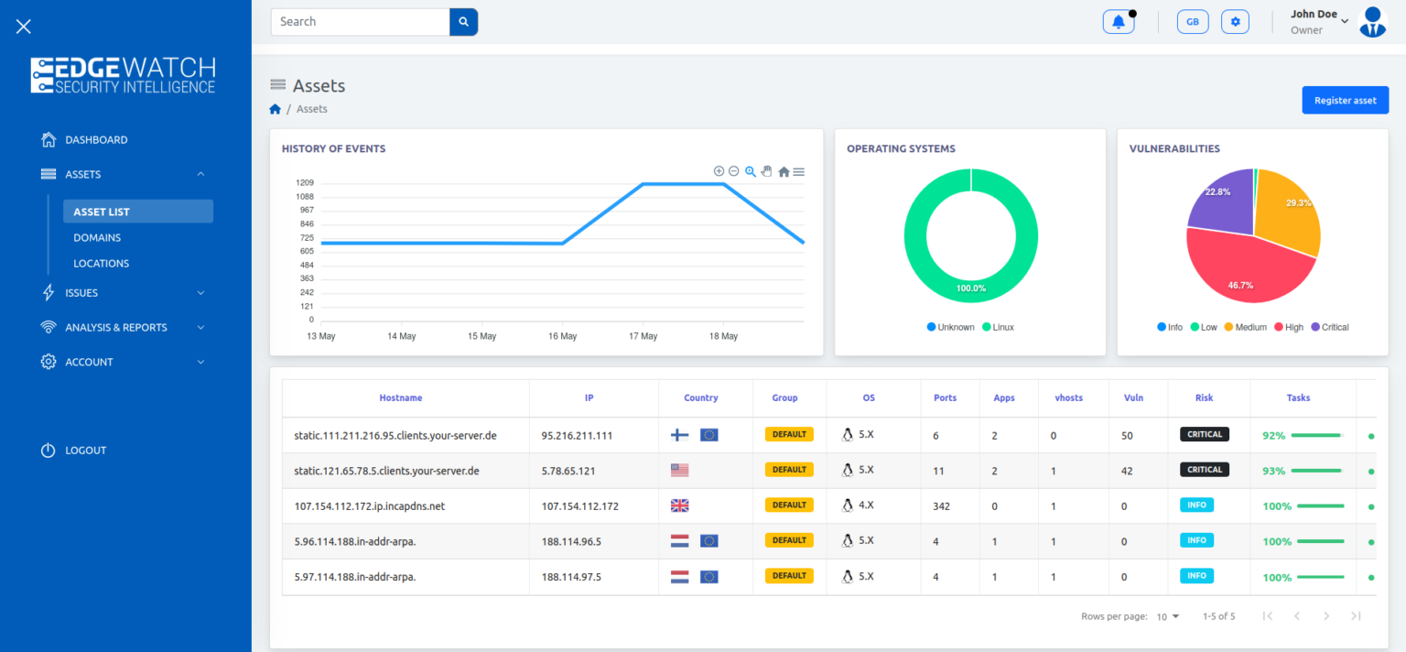Go to the Domains page

(x=96, y=237)
